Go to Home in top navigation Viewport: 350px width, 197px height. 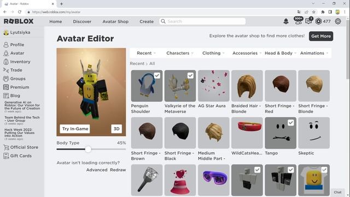coord(56,21)
